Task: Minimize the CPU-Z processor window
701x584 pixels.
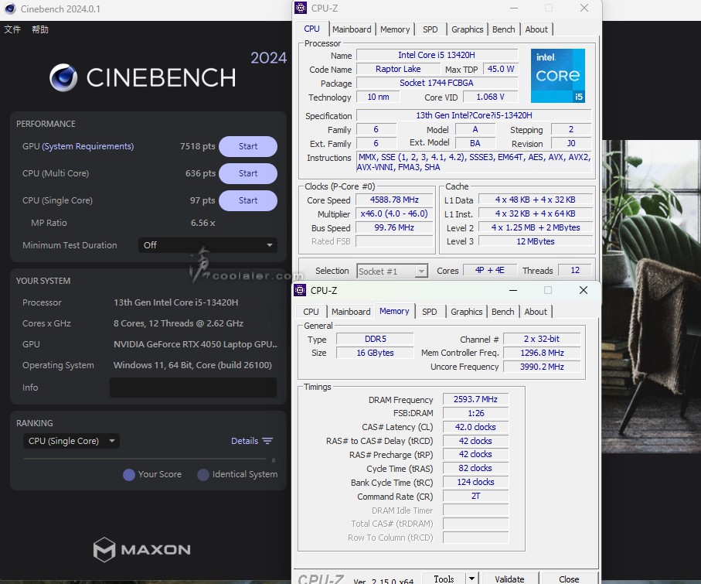Action: coord(514,8)
